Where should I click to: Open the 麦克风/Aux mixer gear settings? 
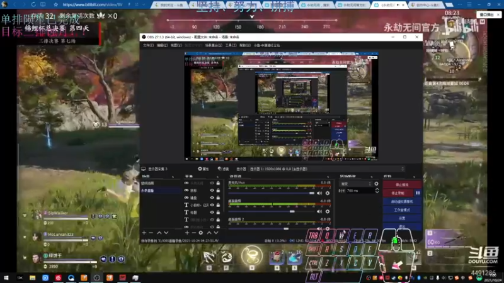pyautogui.click(x=328, y=193)
